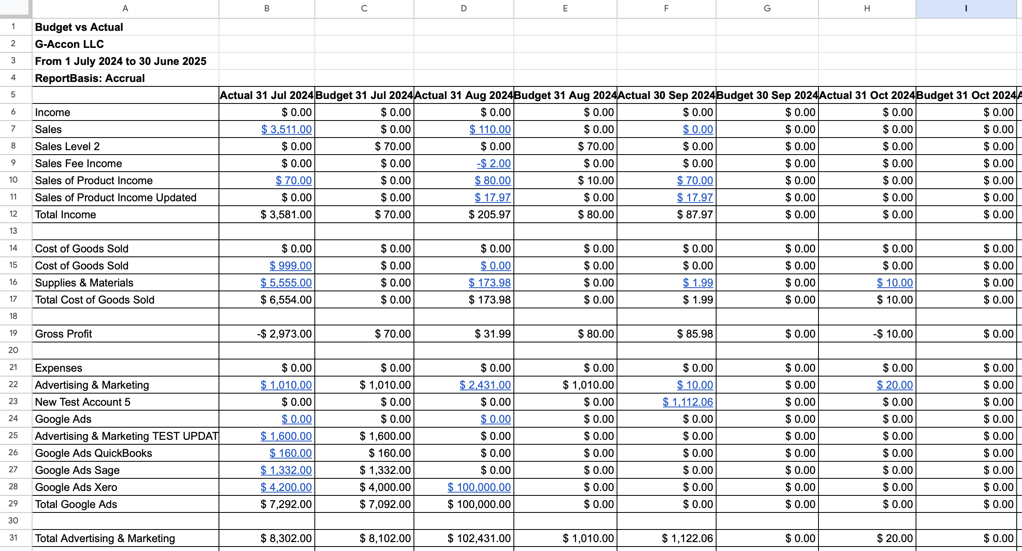Click the select-all corner box
Screen dimensions: 1022x551
(x=15, y=8)
